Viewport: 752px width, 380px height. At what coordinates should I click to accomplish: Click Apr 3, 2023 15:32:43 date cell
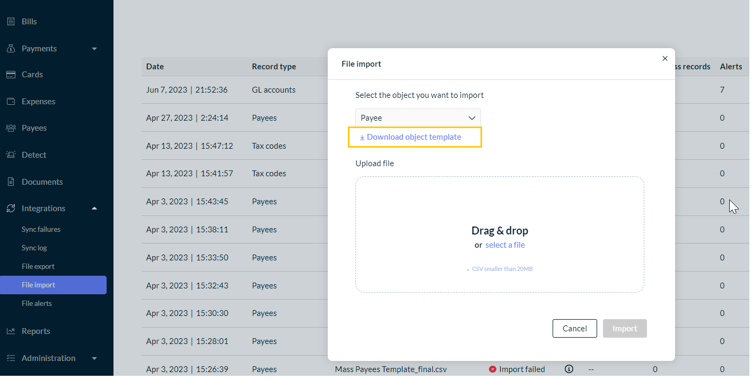pyautogui.click(x=187, y=286)
